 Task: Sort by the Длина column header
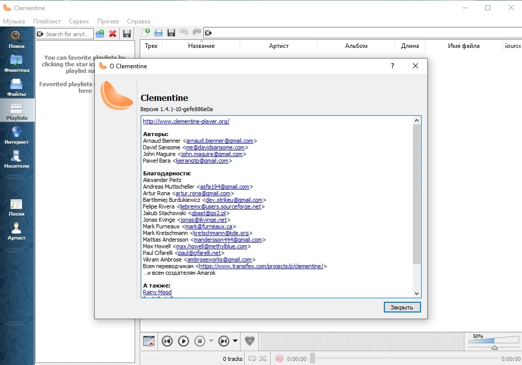tap(410, 46)
